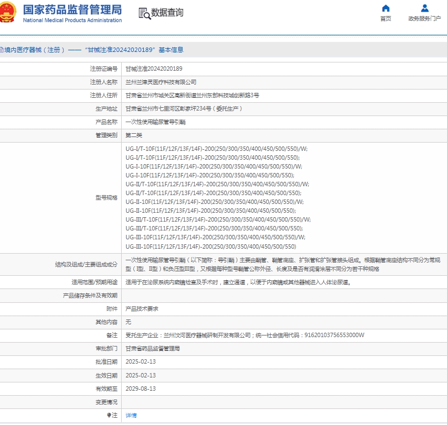Select registration number 甘械注准20242020189 value
The height and width of the screenshot is (425, 447).
(x=154, y=69)
